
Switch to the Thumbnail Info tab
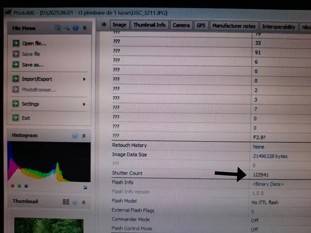[150, 25]
